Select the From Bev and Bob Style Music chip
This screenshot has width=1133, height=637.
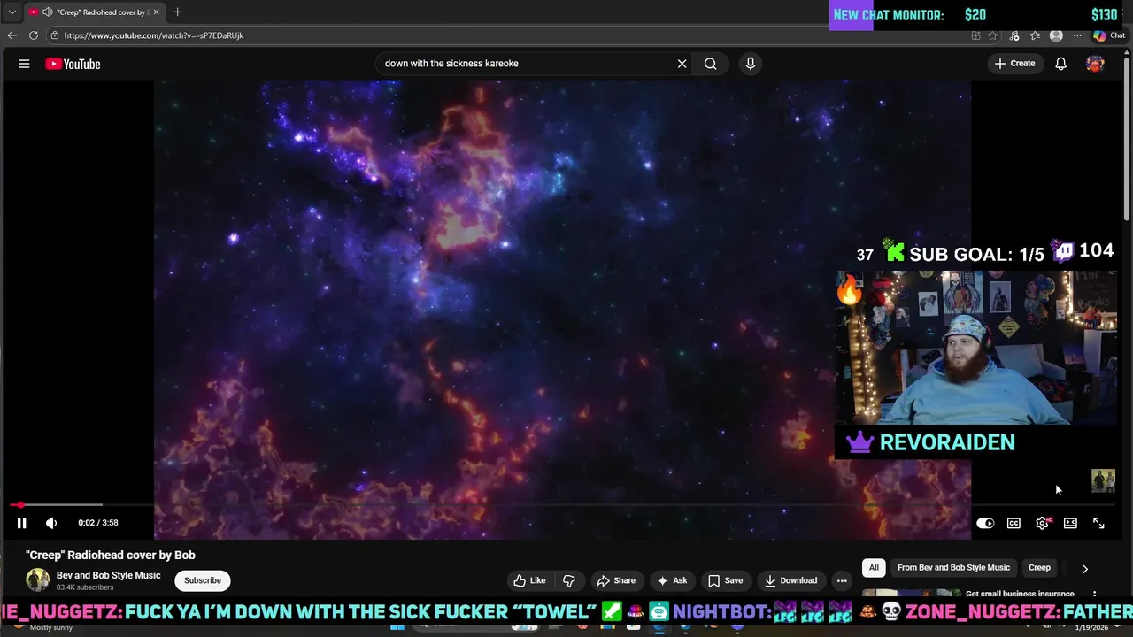(953, 568)
